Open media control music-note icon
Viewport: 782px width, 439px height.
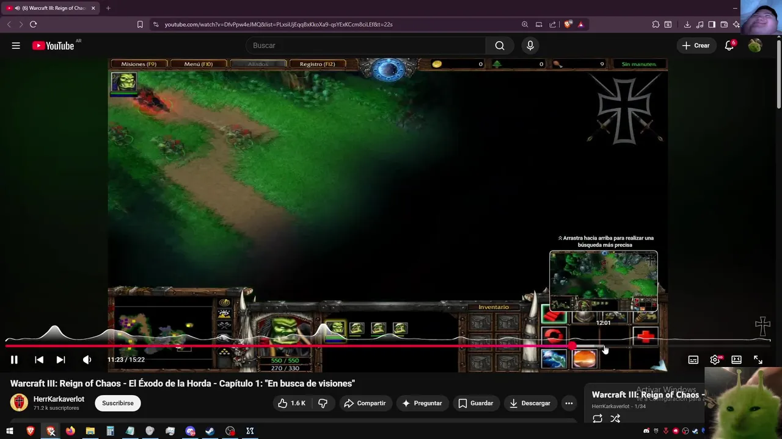pyautogui.click(x=700, y=24)
